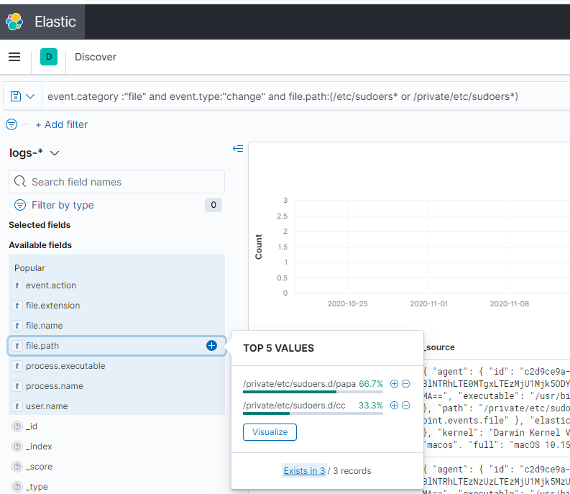Click /private/etc/sudoers.d/papa value text
The image size is (570, 494).
tap(299, 384)
